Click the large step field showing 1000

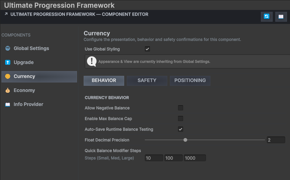[x=195, y=158]
